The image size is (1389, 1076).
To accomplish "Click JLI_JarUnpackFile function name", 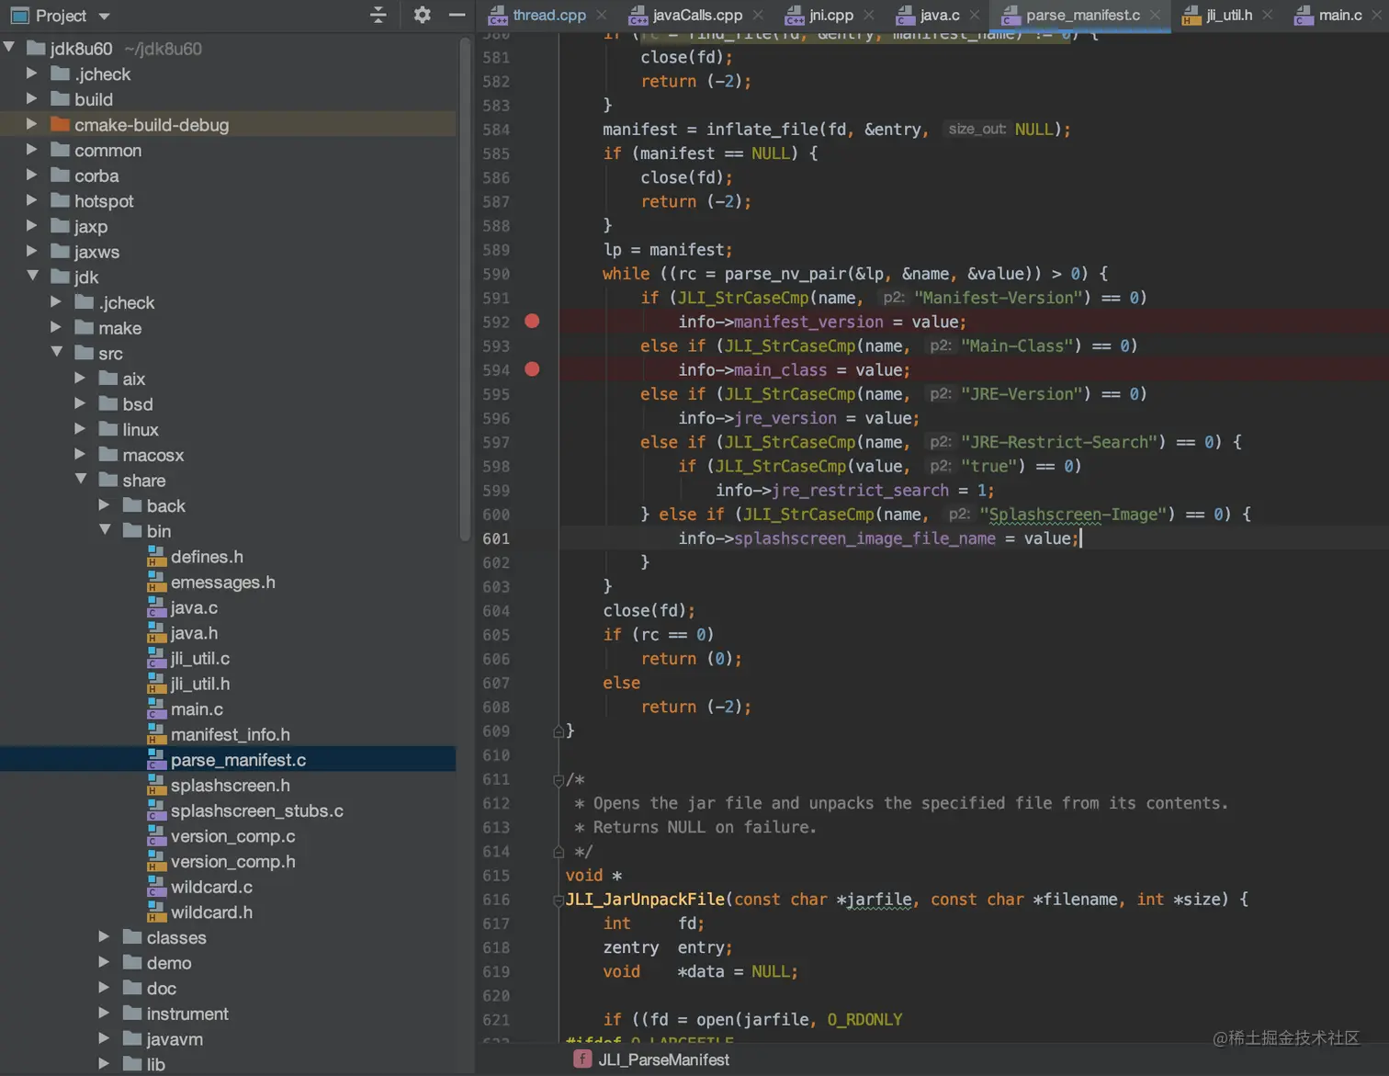I will pyautogui.click(x=645, y=900).
